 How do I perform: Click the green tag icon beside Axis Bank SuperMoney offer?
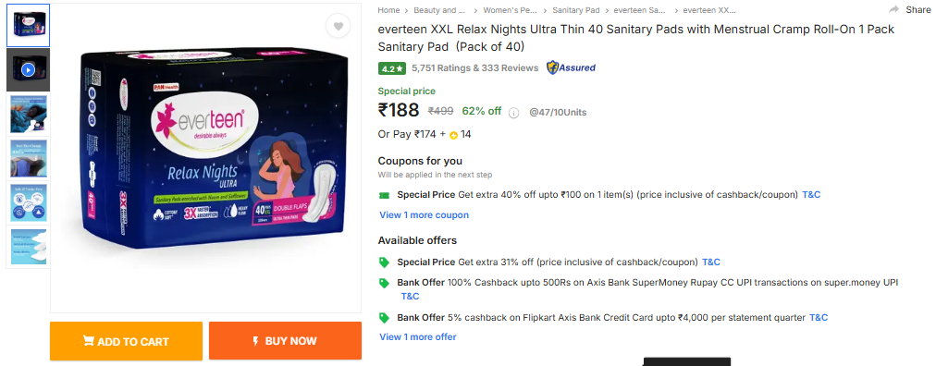(384, 283)
